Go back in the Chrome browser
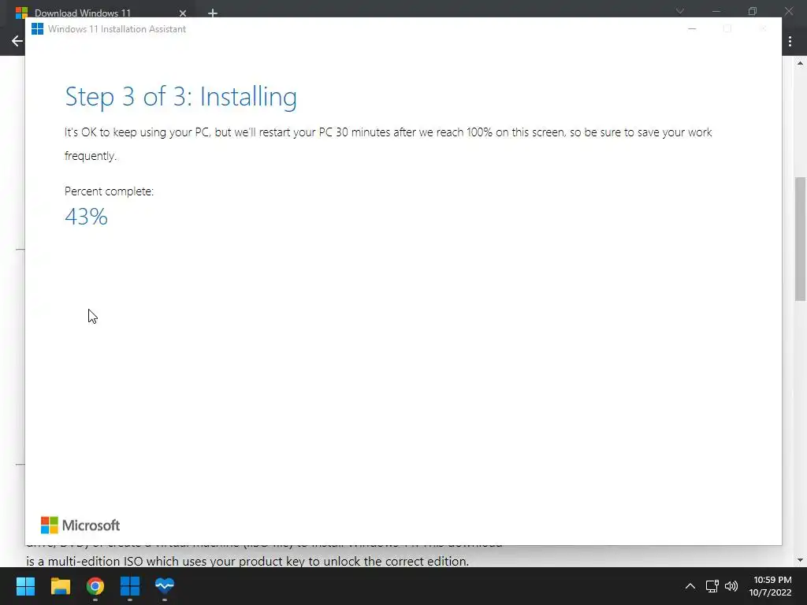This screenshot has width=807, height=605. coord(17,41)
